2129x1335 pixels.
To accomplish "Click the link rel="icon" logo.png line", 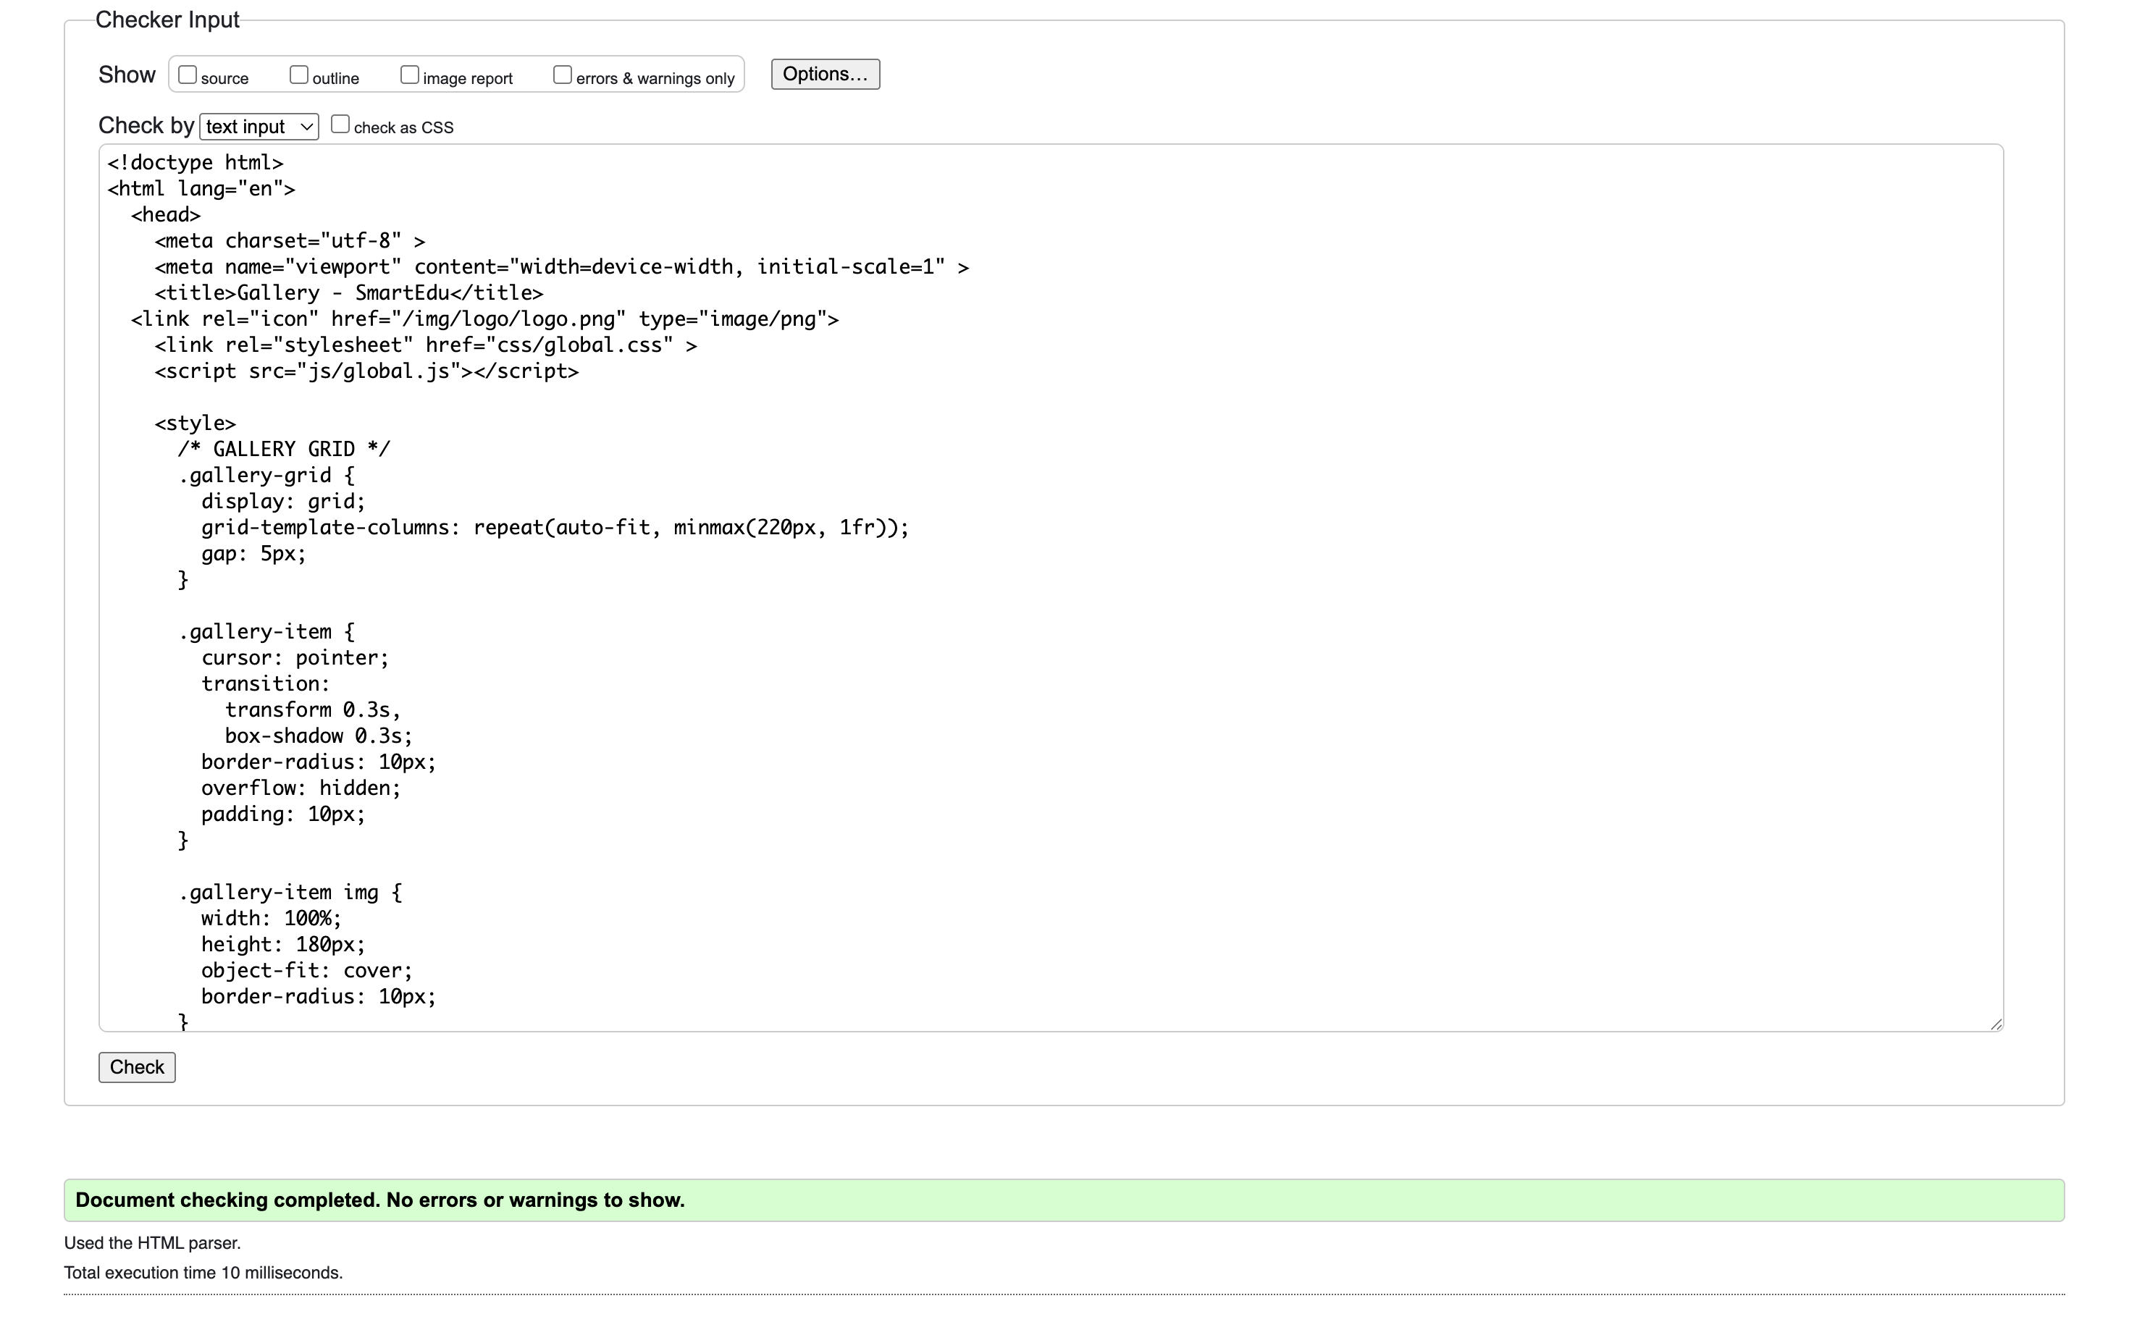I will pyautogui.click(x=484, y=319).
